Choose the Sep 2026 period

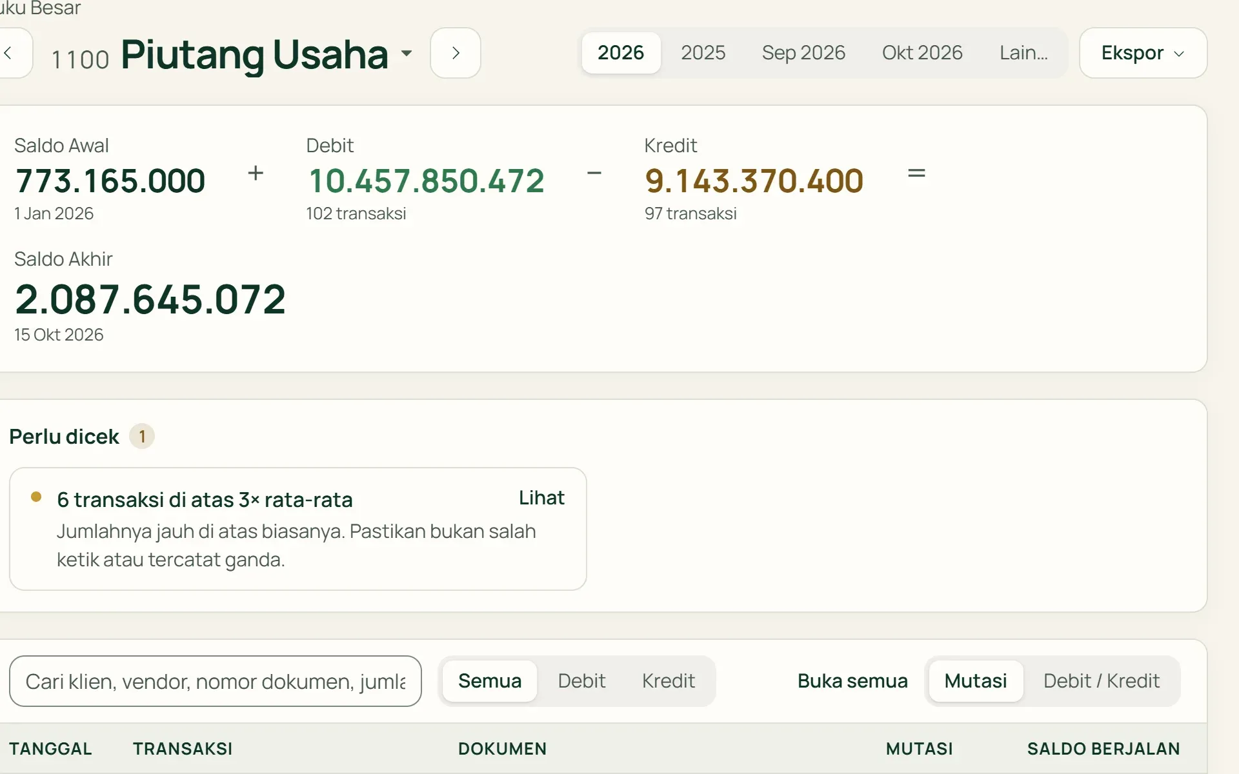803,53
